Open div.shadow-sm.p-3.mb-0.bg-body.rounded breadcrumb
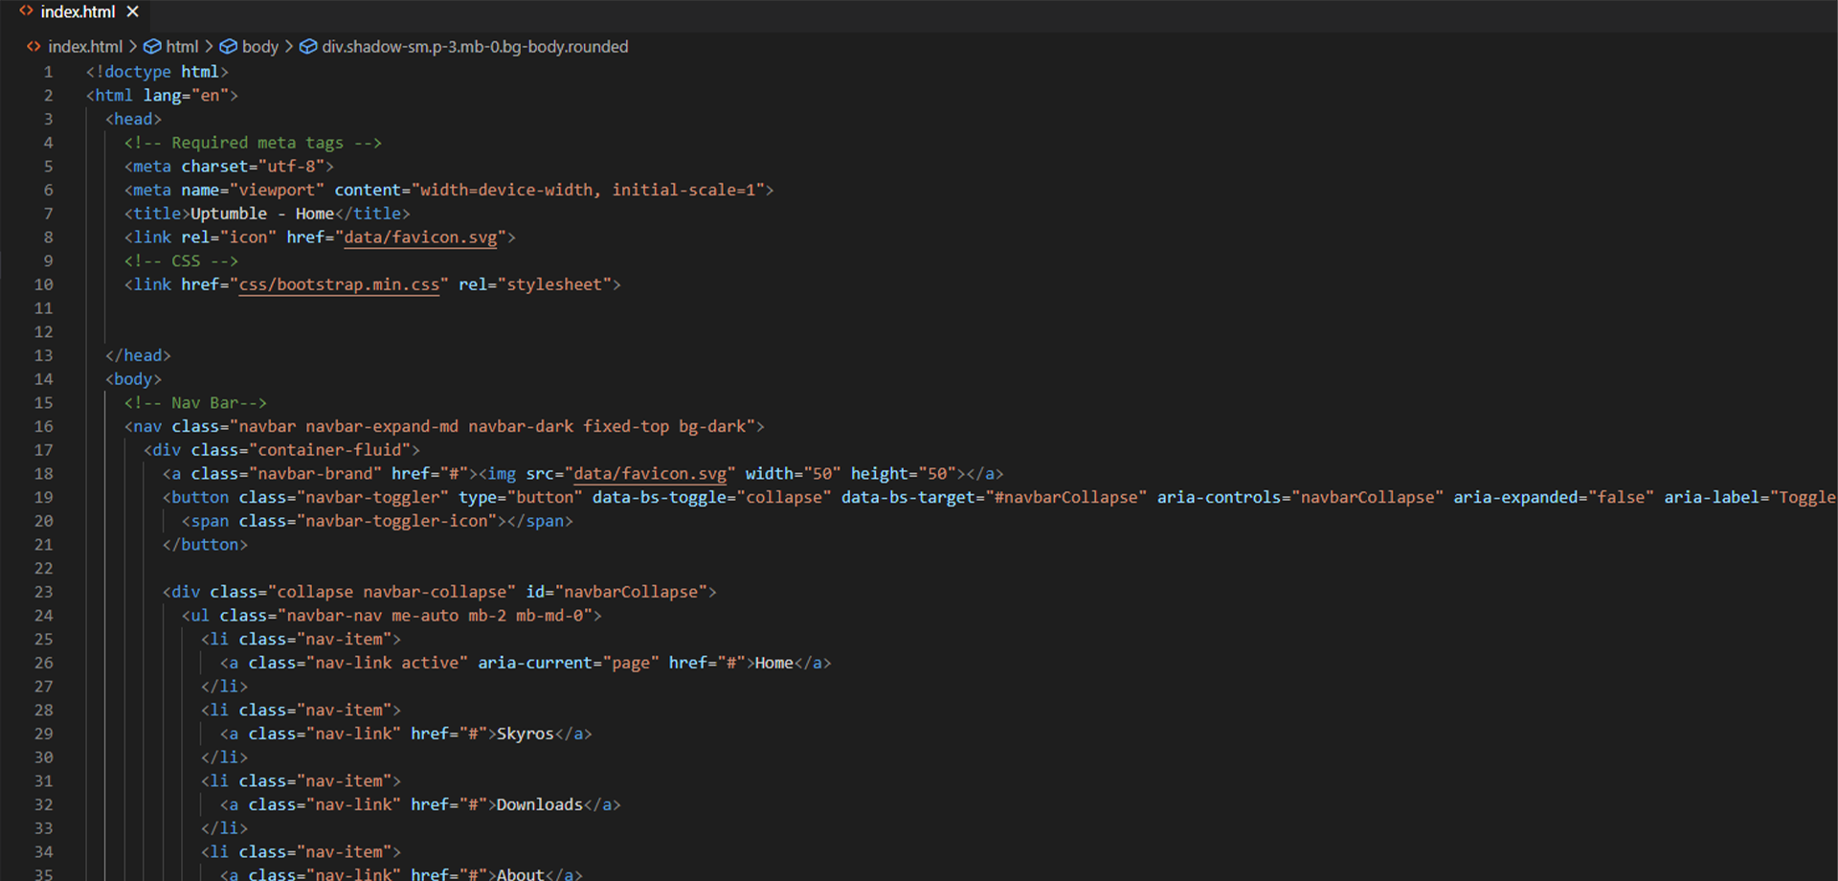Image resolution: width=1838 pixels, height=881 pixels. click(475, 47)
